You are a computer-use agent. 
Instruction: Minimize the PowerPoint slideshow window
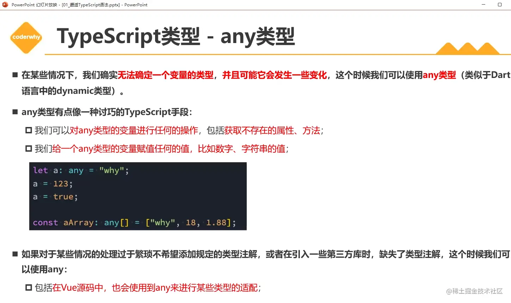484,5
